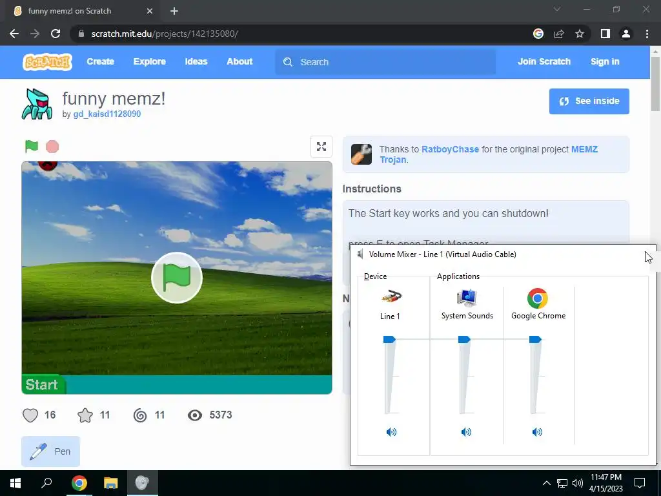Click the Pen extension chip
The image size is (661, 496).
click(50, 451)
